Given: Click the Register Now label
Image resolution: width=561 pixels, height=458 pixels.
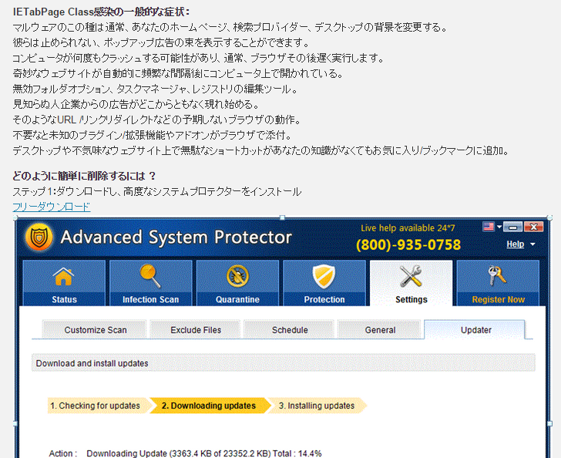Looking at the screenshot, I should (499, 299).
